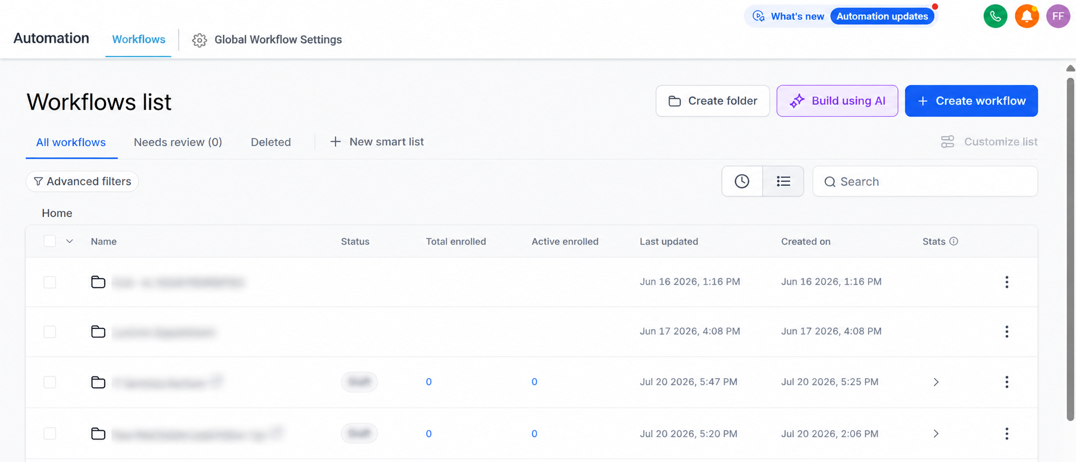Click the Total enrolled column header
This screenshot has height=462, width=1076.
[456, 241]
